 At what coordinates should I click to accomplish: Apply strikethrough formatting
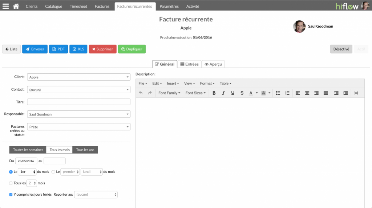coord(242,93)
